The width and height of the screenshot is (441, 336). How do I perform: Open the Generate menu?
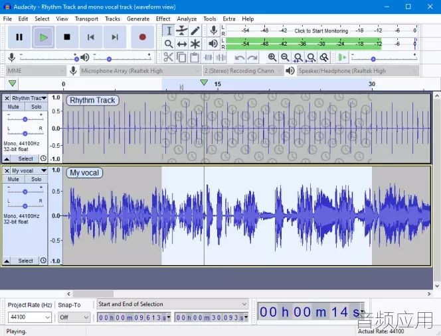point(138,19)
